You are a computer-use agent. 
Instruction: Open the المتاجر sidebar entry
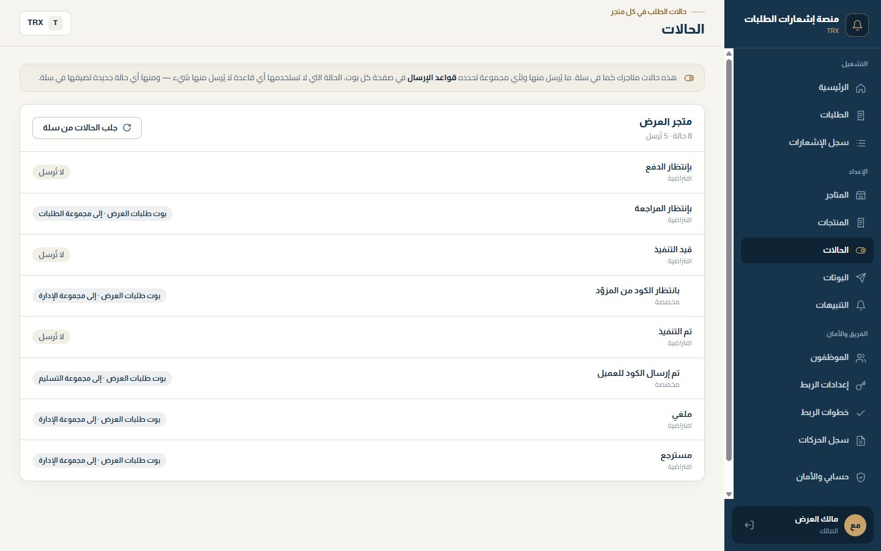pyautogui.click(x=807, y=195)
